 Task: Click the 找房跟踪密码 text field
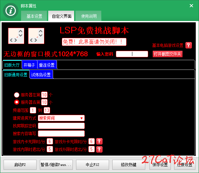(x=61, y=126)
